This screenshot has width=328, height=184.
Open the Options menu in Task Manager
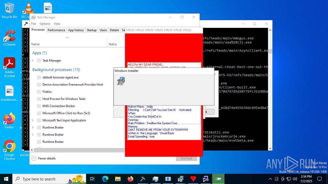click(x=45, y=24)
